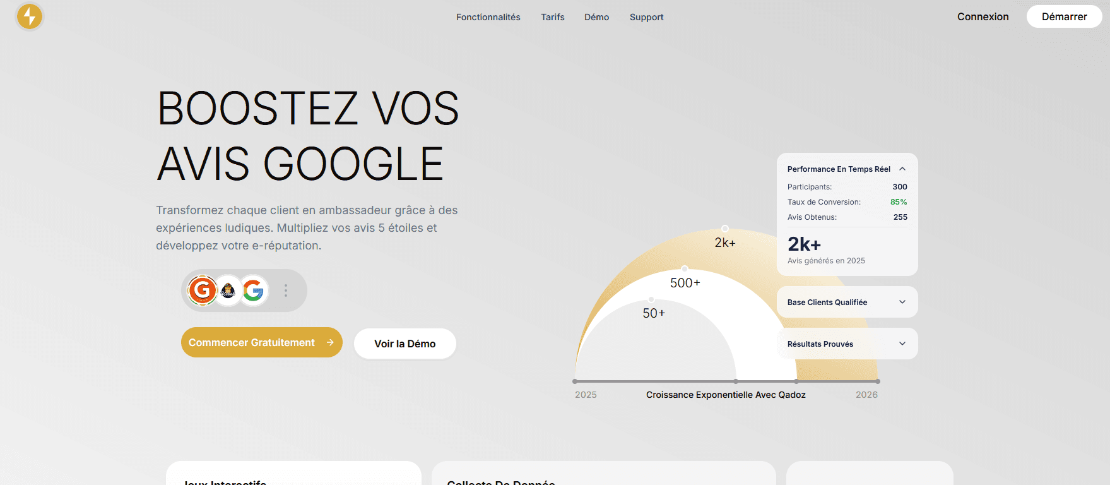Image resolution: width=1110 pixels, height=485 pixels.
Task: Click the 50+ chart marker dot
Action: [651, 299]
